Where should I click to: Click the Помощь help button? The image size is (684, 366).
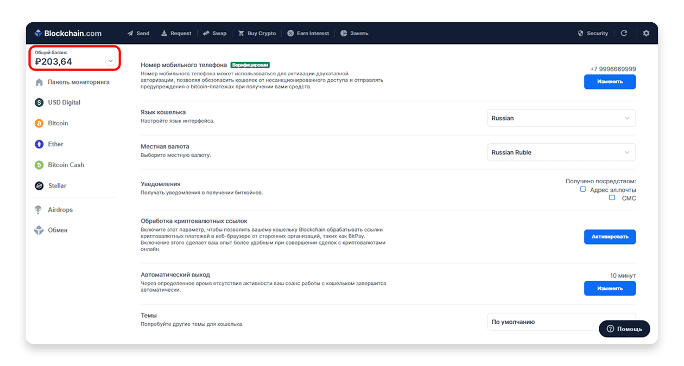coord(624,329)
